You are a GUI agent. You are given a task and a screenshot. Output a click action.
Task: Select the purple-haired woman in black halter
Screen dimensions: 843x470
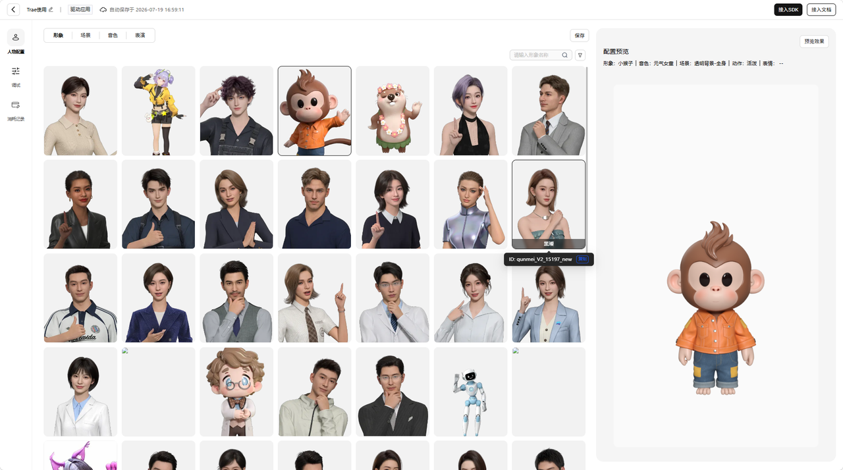[471, 111]
